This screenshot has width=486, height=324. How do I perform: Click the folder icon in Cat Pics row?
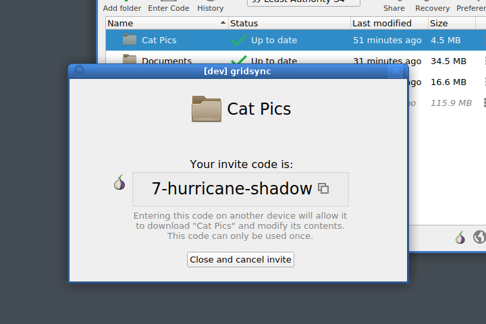(129, 40)
